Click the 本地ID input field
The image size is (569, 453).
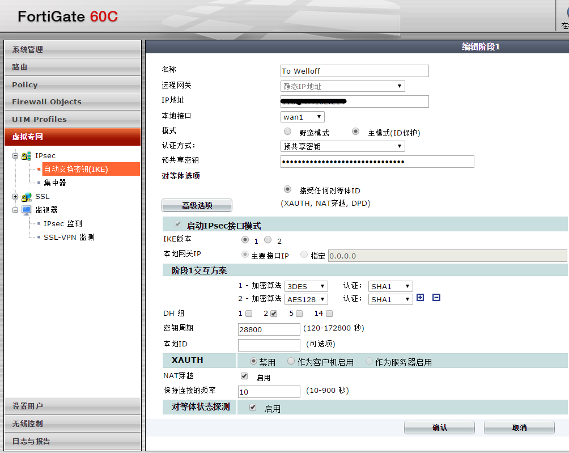[x=269, y=345]
